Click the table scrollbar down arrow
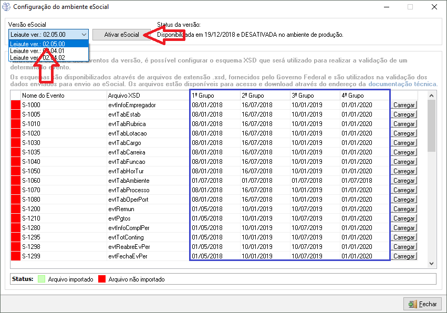This screenshot has height=313, width=447. point(432,264)
